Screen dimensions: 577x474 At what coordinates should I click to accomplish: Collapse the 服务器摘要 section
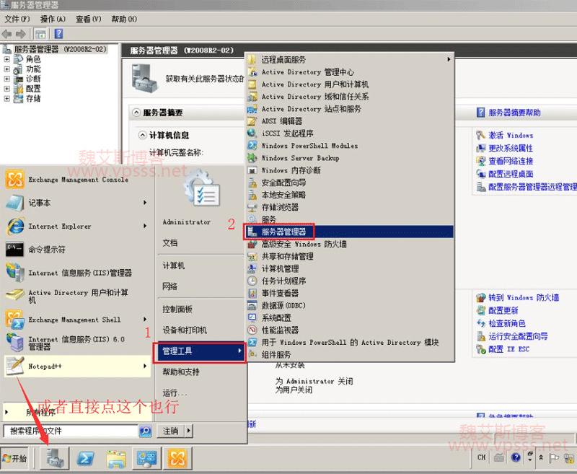pyautogui.click(x=137, y=113)
